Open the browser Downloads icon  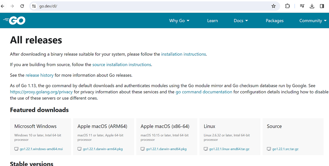(x=312, y=6)
